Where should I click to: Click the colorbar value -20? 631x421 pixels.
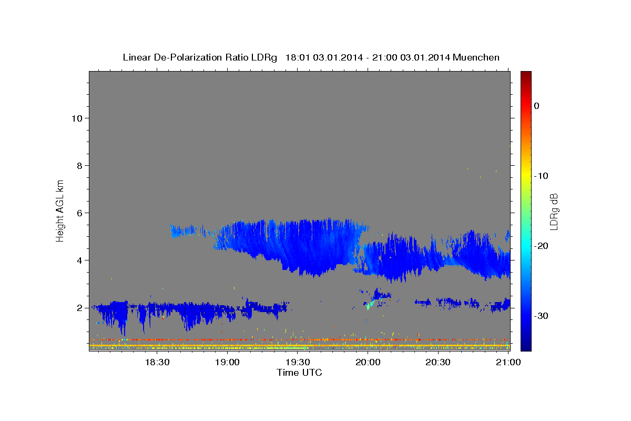pos(541,246)
